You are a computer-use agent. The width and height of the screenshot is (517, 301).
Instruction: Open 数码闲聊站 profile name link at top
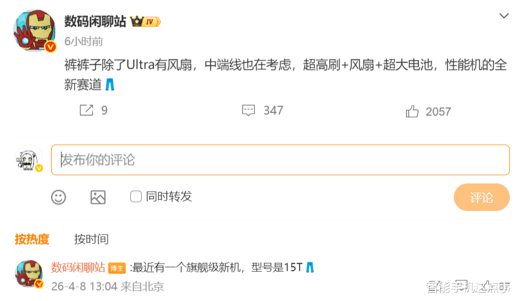pyautogui.click(x=95, y=21)
